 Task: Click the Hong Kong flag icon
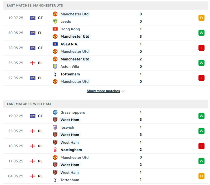click(55, 29)
